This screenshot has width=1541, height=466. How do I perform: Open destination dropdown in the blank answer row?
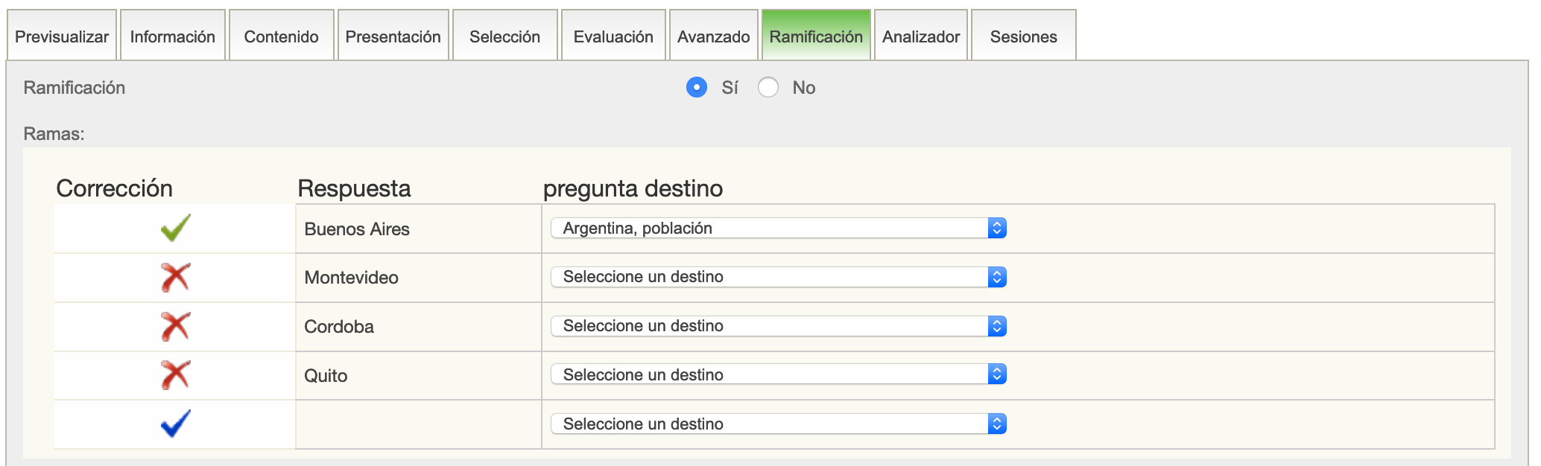(778, 424)
